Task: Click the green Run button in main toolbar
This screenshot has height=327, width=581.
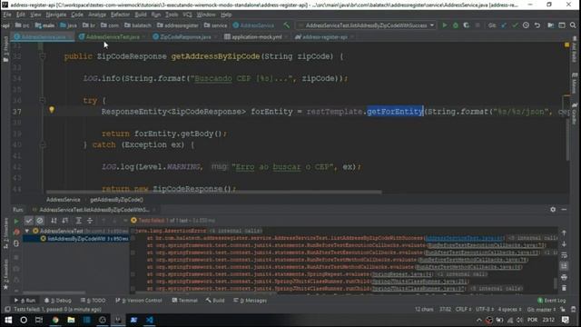Action: [445, 25]
